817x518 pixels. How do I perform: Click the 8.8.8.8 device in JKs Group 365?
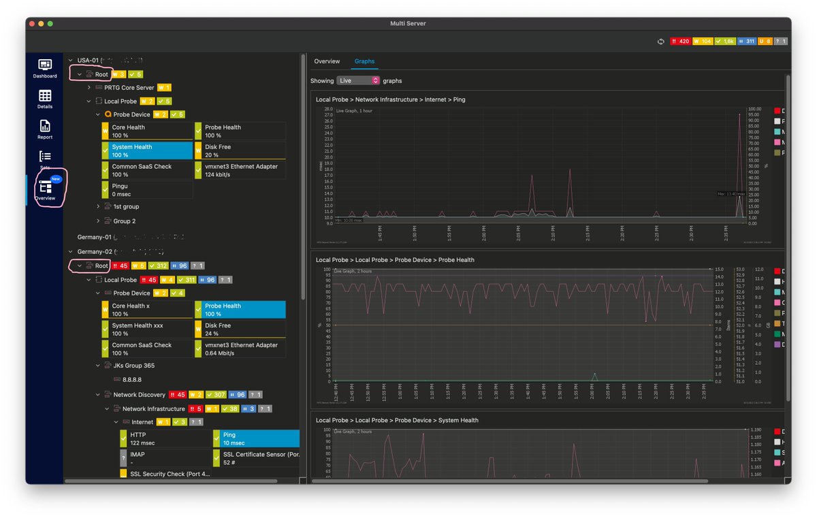131,380
